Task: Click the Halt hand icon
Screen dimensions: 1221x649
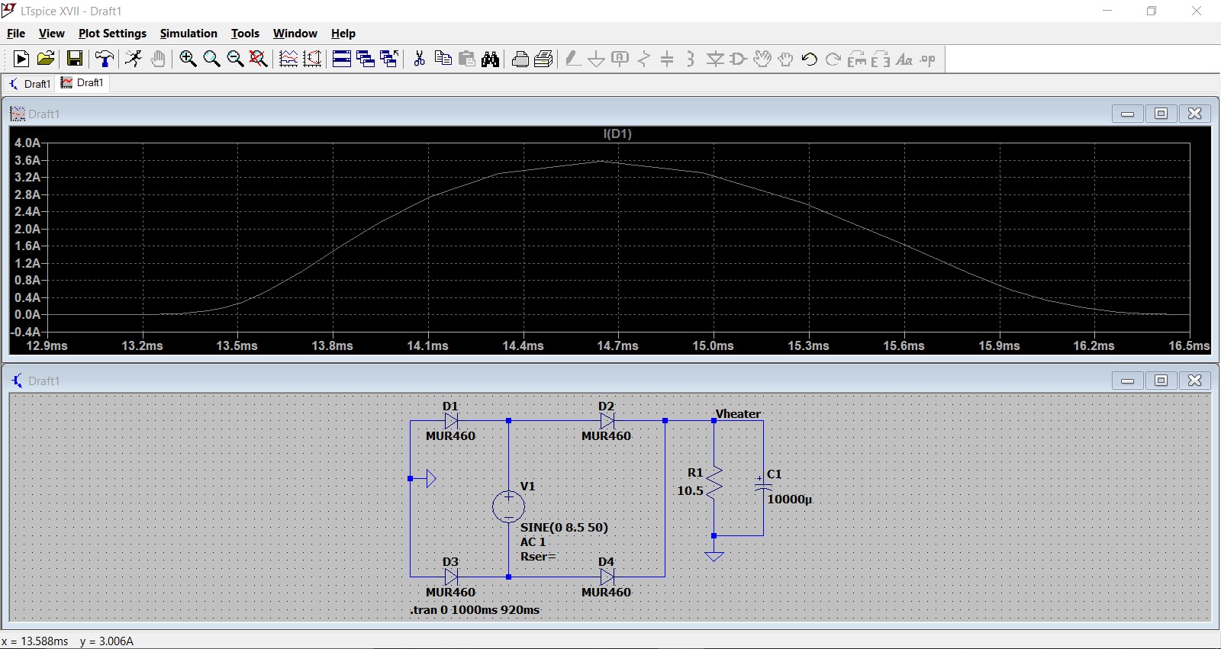Action: pyautogui.click(x=158, y=59)
